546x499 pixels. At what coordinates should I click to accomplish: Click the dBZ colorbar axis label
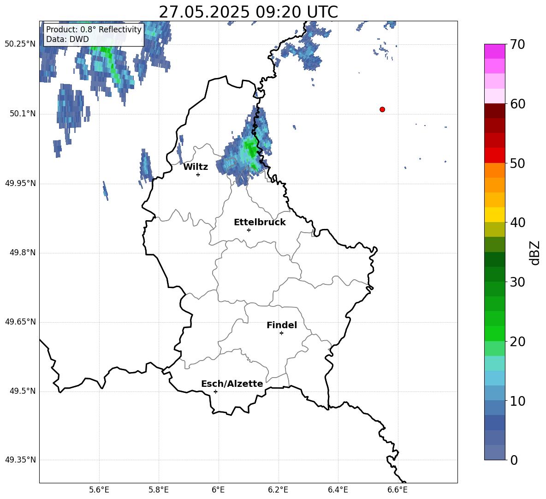[534, 253]
